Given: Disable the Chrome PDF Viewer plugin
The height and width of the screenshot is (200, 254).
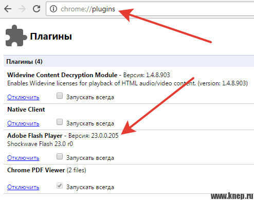Looking at the screenshot, I should pos(23,187).
